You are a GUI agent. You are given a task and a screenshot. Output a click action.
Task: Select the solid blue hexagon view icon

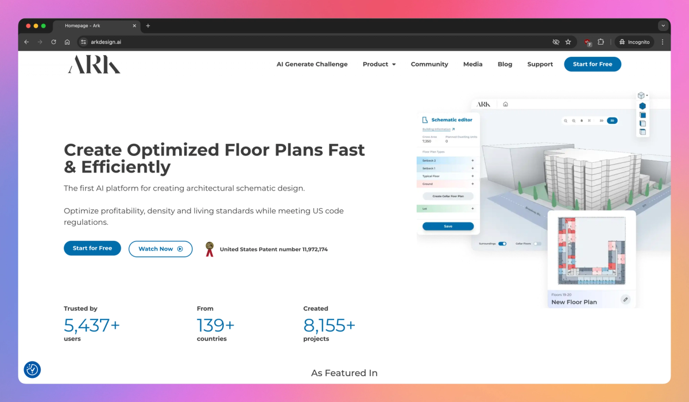(x=642, y=106)
